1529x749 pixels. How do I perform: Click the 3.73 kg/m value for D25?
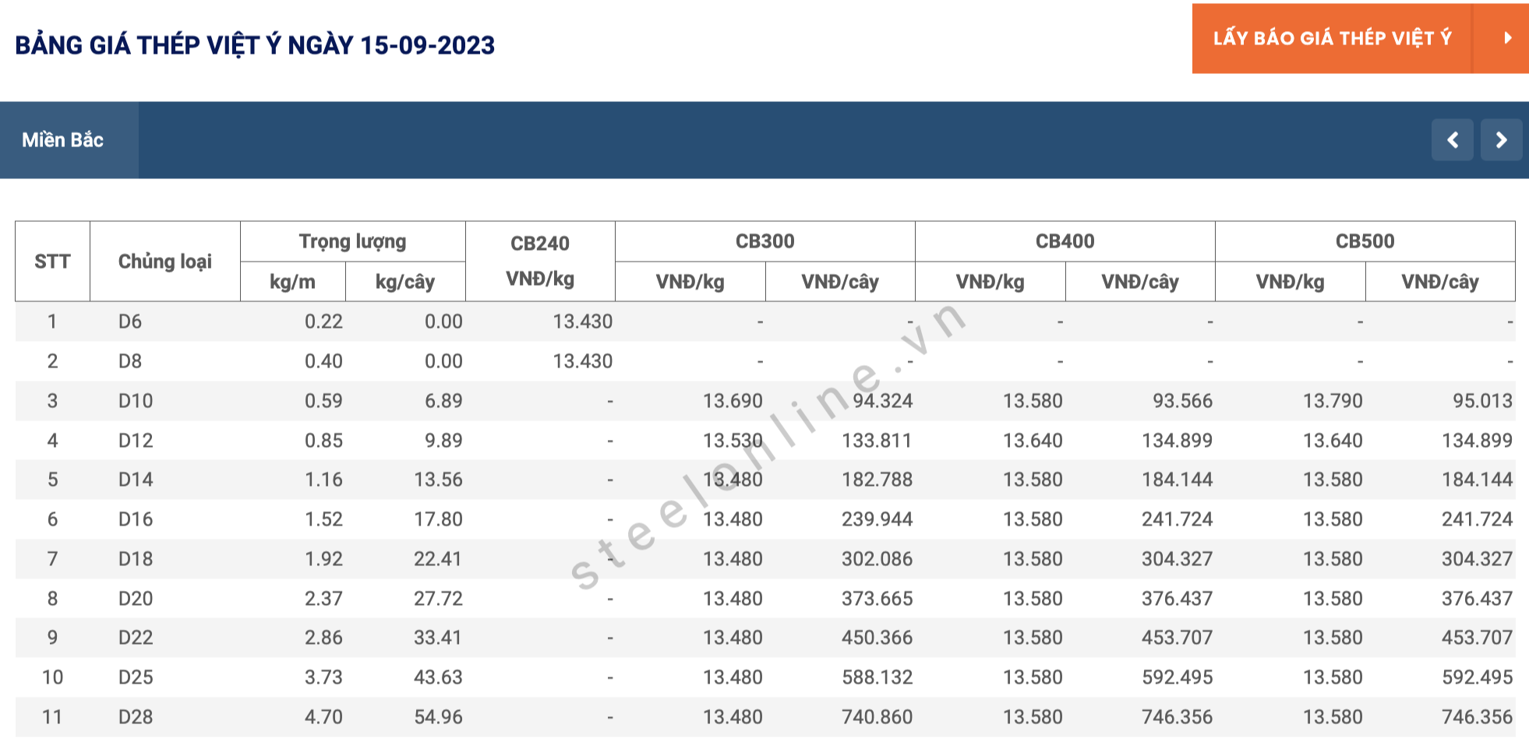[x=324, y=677]
